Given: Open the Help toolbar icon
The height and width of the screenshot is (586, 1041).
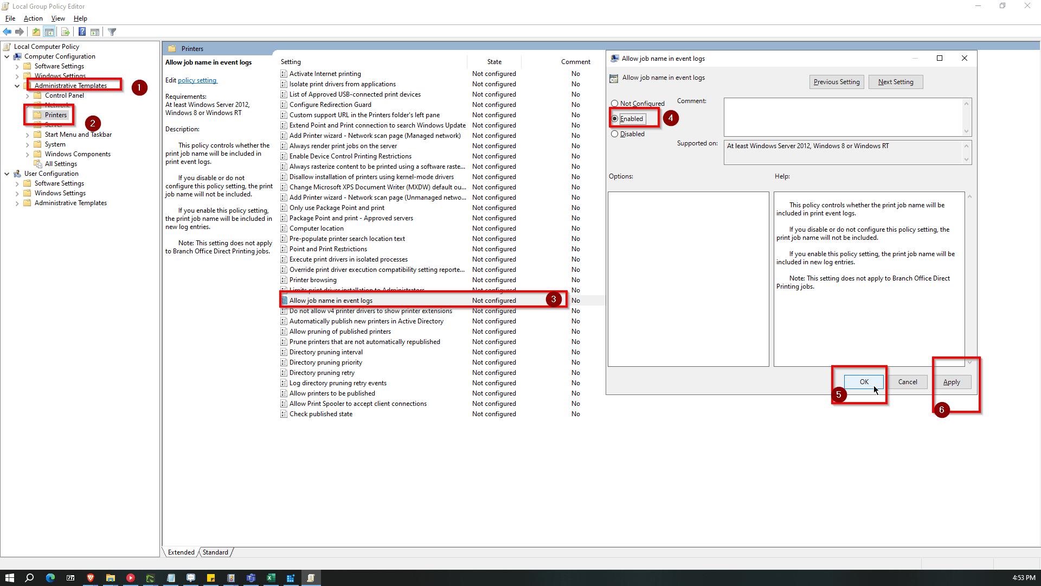Looking at the screenshot, I should [82, 32].
